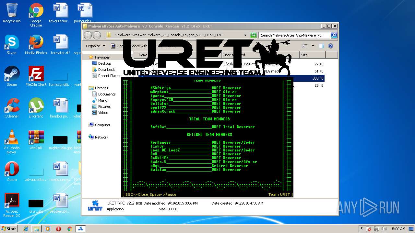Open Videos library
This screenshot has width=415, height=233.
103,113
